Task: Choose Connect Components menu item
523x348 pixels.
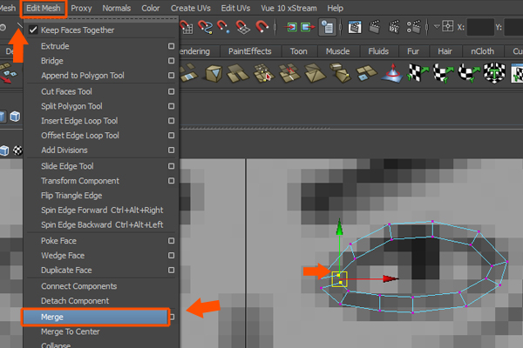Action: 101,286
